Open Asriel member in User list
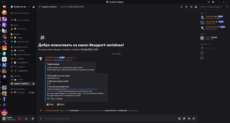Image resolution: width=230 pixels, height=123 pixels. (213, 38)
